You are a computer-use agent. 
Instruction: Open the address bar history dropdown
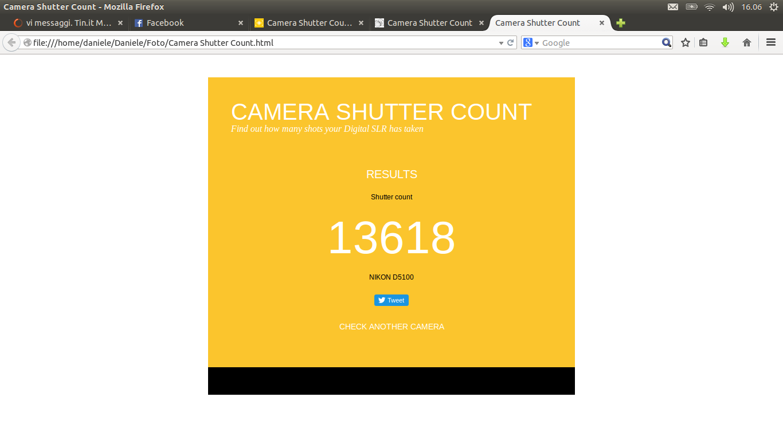500,42
